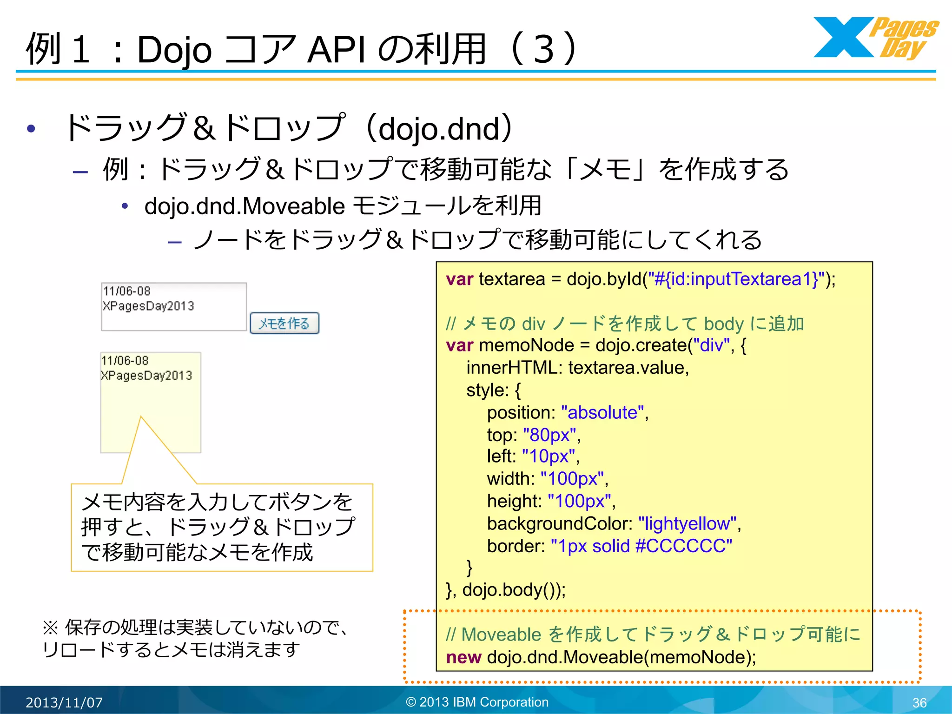
Task: Select the yellow memo note with XPagesDay2013
Action: tap(151, 403)
